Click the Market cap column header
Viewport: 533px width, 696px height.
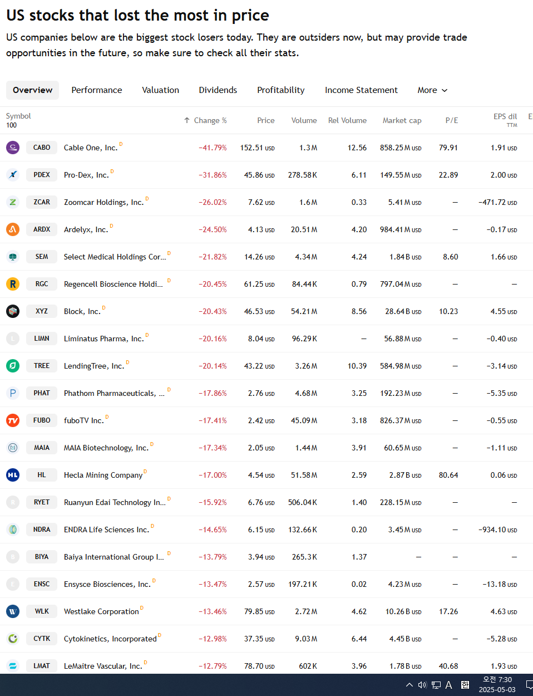[402, 120]
